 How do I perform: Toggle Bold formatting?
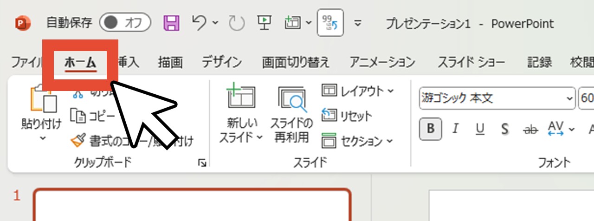point(431,129)
